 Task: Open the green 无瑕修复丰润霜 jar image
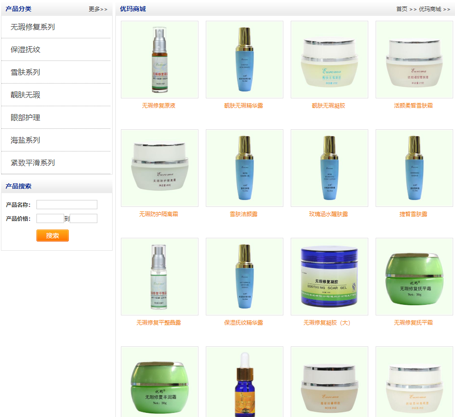[x=160, y=381]
